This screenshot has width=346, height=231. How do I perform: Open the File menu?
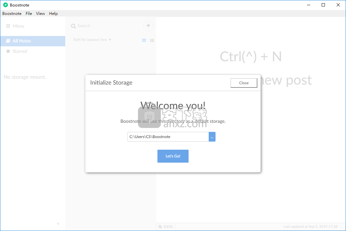pyautogui.click(x=29, y=13)
